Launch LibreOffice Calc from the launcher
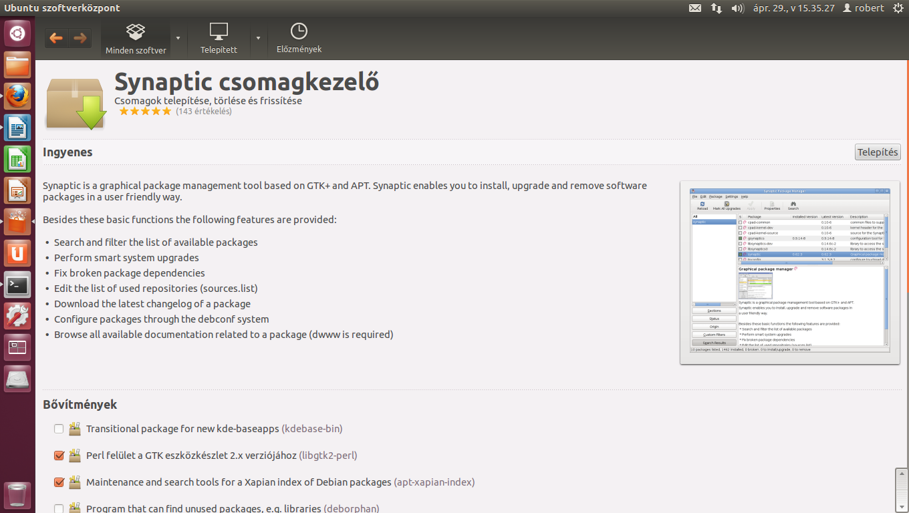 coord(17,160)
